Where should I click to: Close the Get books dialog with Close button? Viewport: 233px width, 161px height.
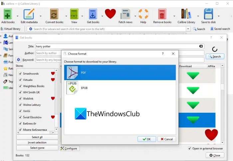click(x=215, y=155)
